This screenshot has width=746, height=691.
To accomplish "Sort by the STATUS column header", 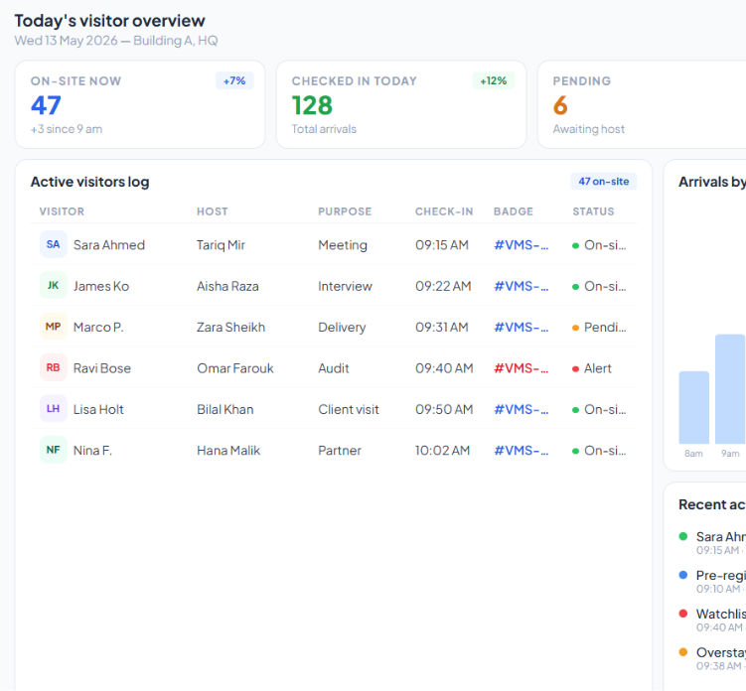I will tap(593, 211).
